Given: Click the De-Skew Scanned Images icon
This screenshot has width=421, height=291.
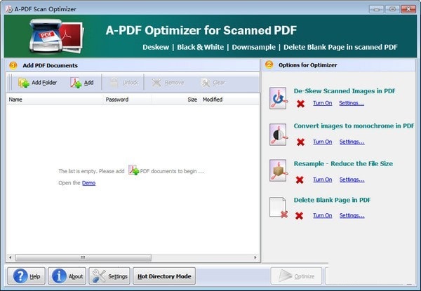Looking at the screenshot, I should pos(279,98).
